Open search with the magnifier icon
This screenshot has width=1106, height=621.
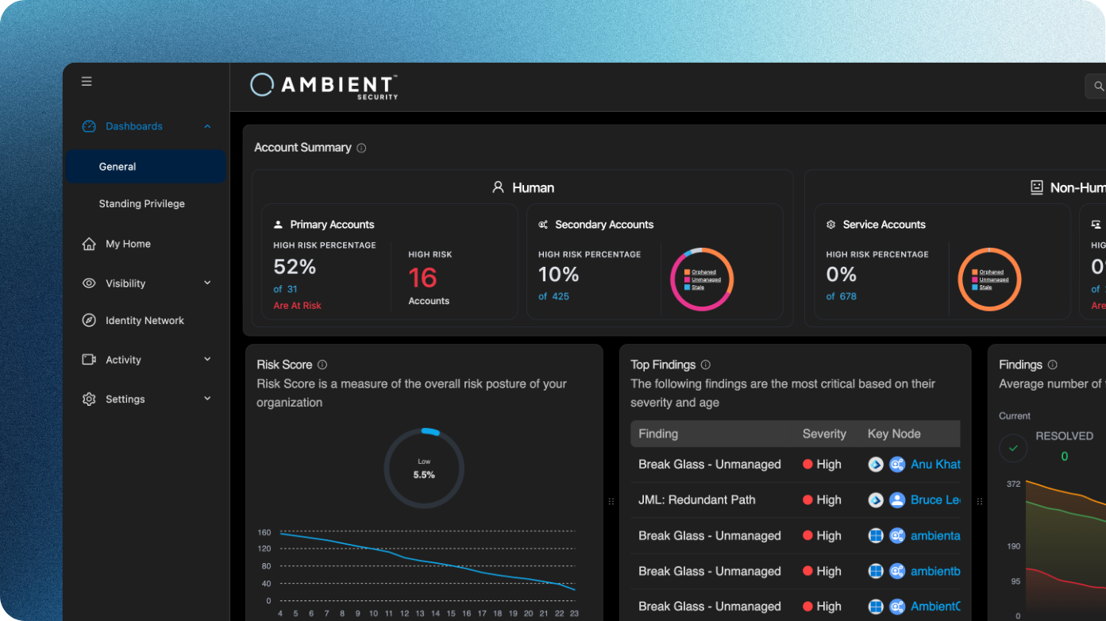pyautogui.click(x=1099, y=87)
